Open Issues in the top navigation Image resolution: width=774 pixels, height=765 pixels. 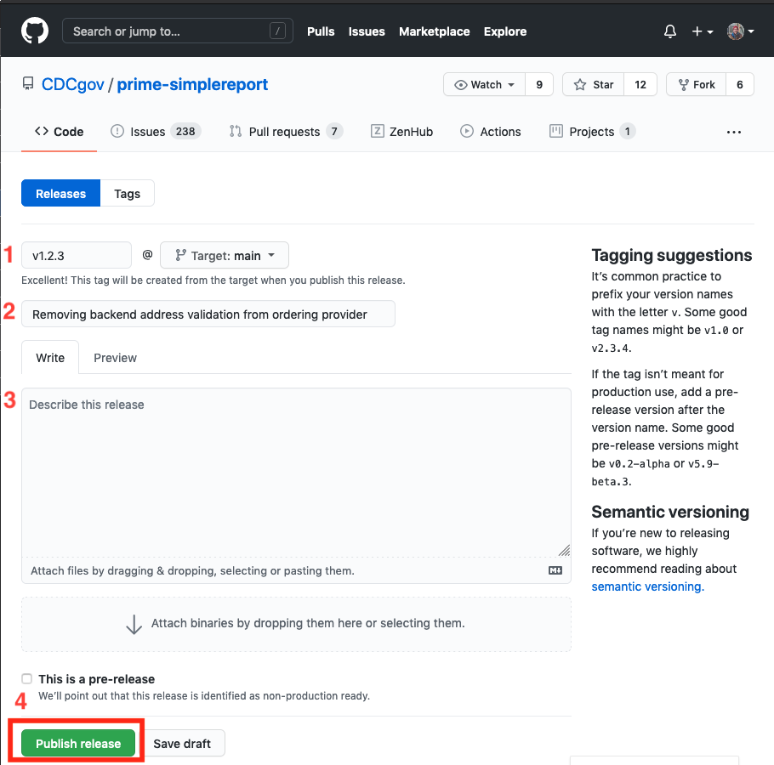point(367,31)
